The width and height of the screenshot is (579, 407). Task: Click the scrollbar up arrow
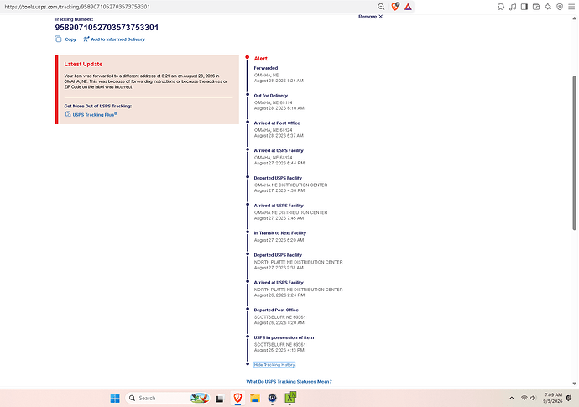point(574,18)
